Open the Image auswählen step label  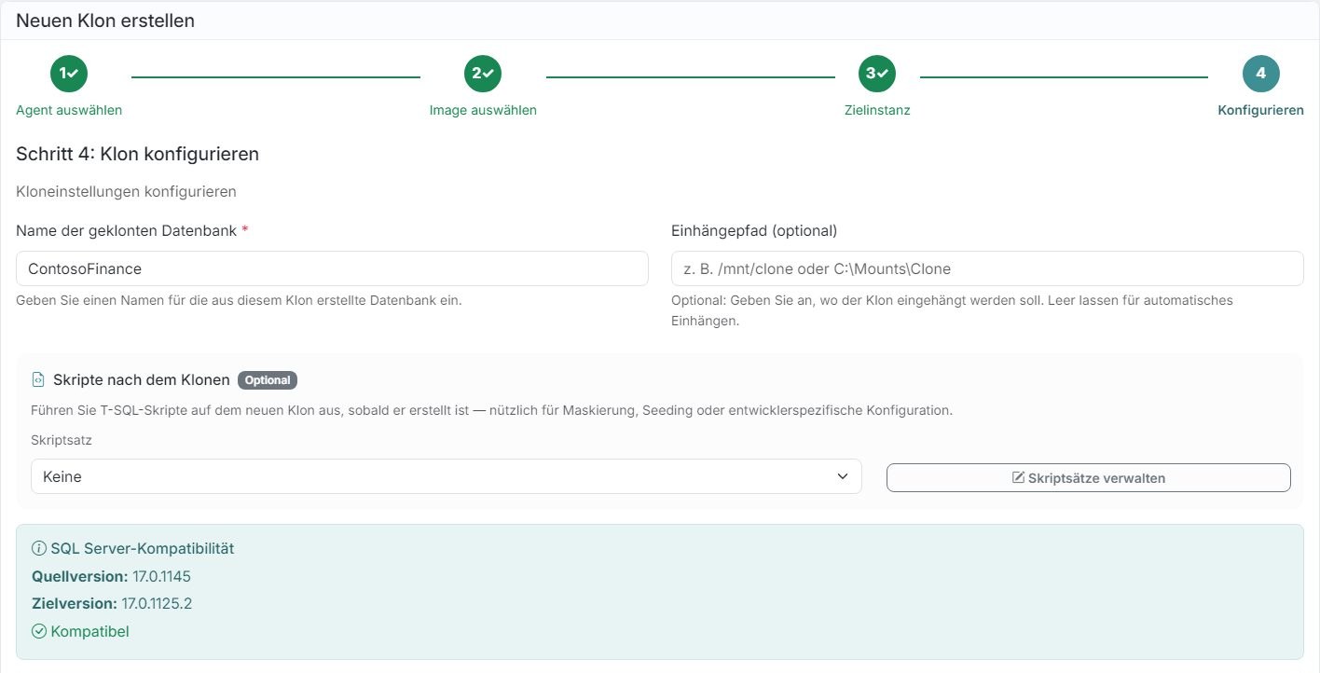click(483, 110)
